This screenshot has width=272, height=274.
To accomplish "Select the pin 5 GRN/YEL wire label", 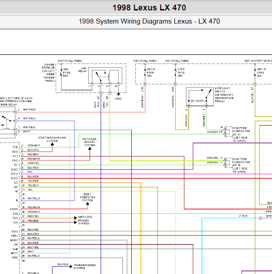I will click(33, 163).
